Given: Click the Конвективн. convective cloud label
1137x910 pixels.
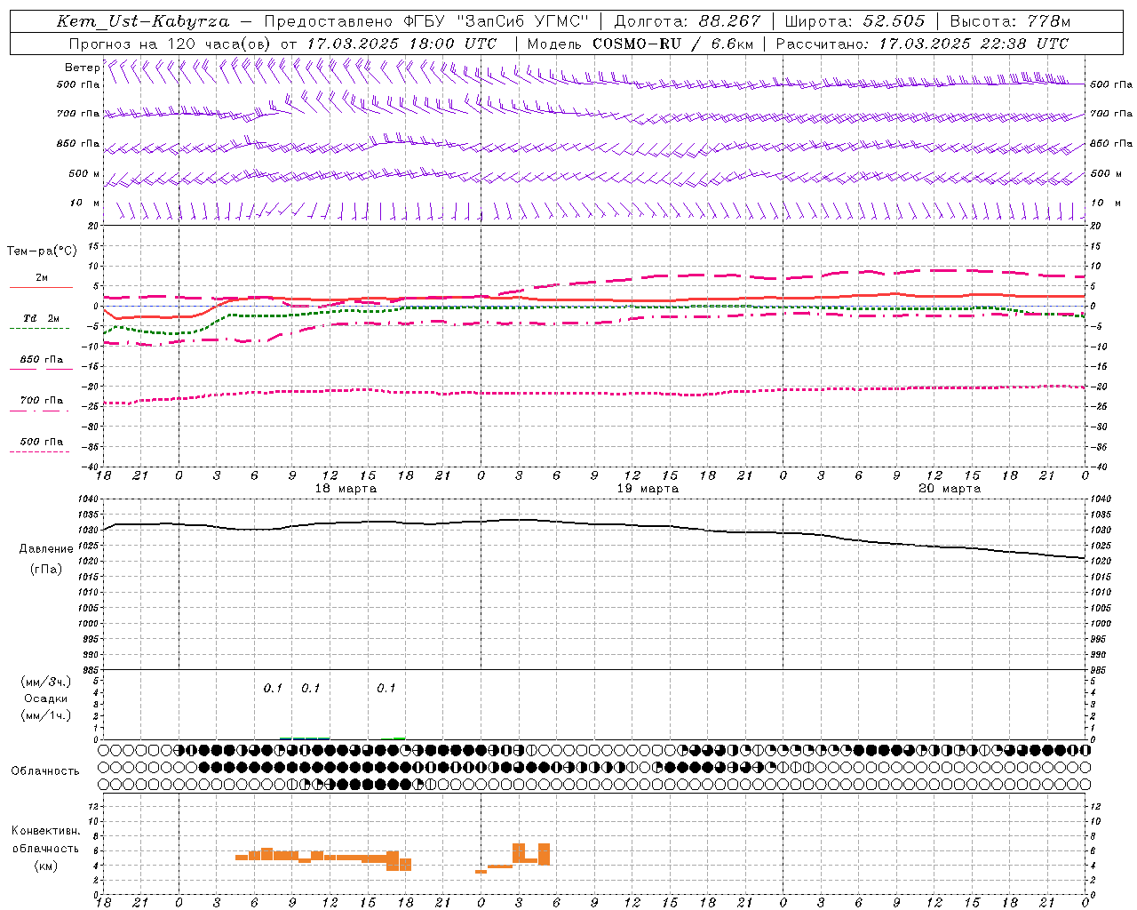Looking at the screenshot, I should 45,831.
